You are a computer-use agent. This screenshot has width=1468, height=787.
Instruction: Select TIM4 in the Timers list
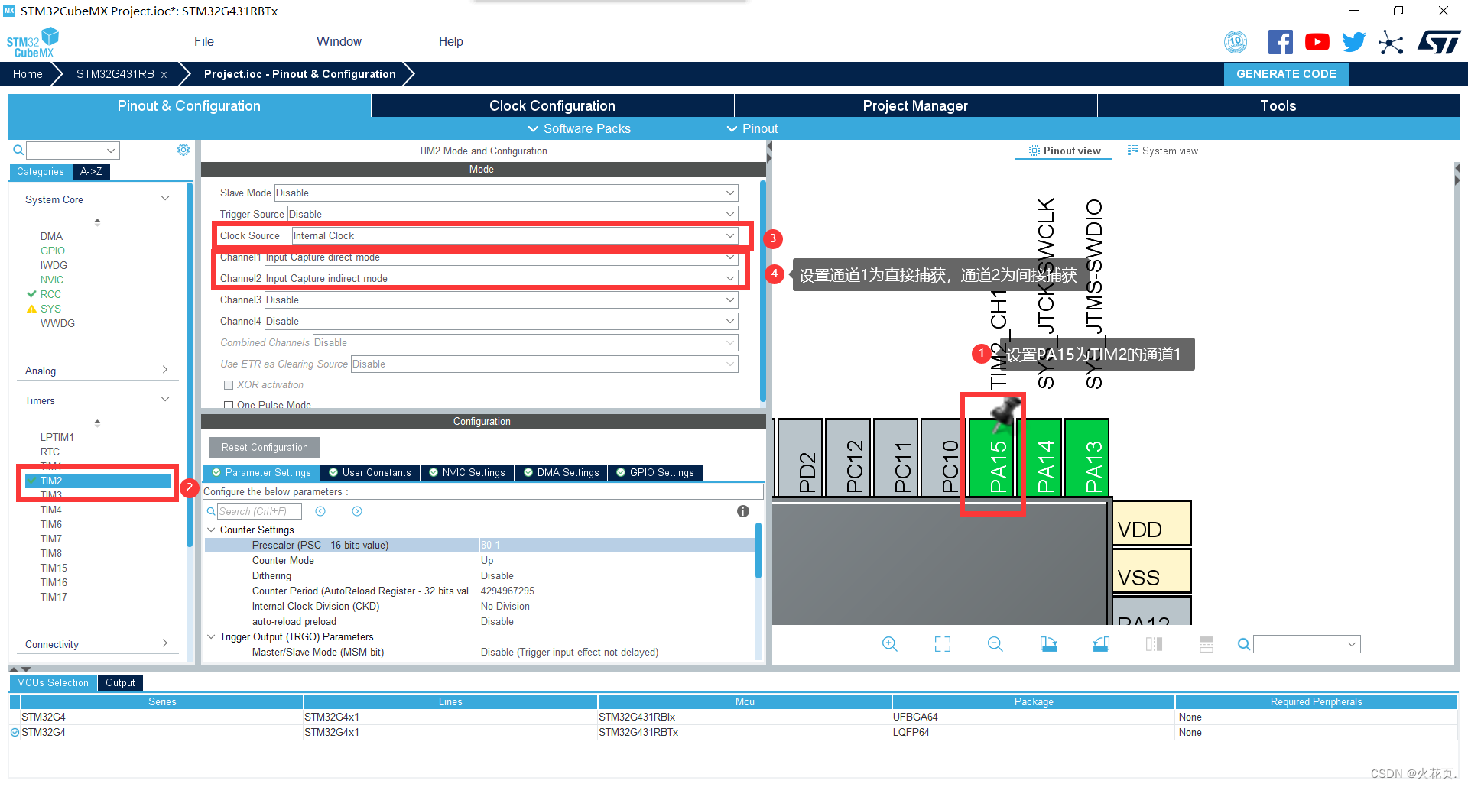pos(51,510)
